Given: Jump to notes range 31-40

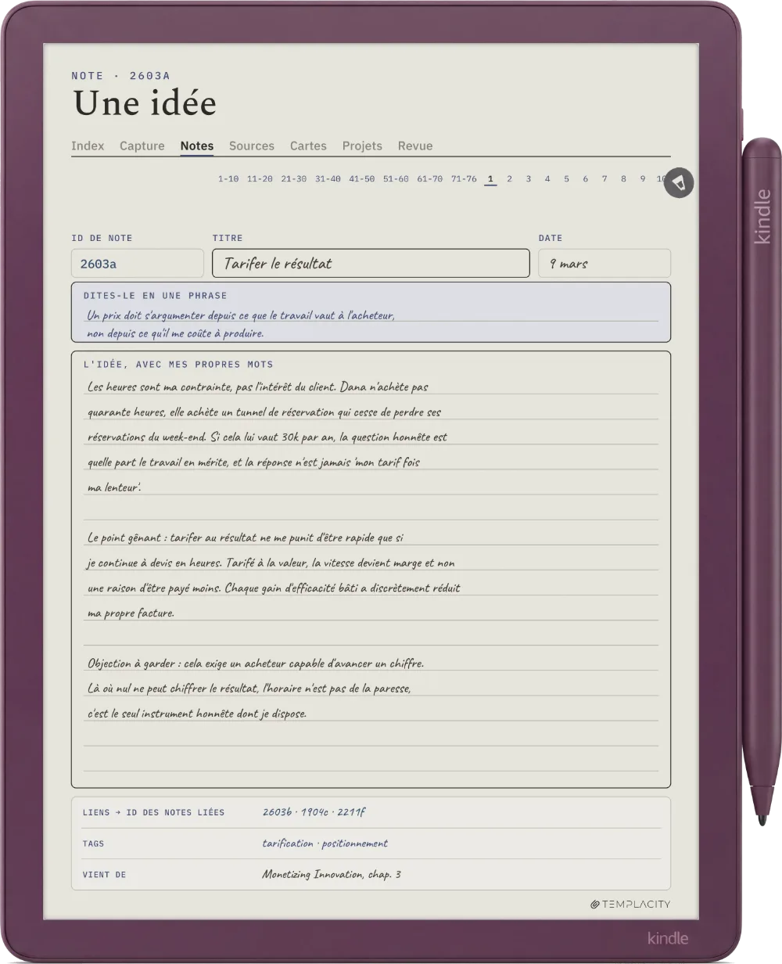Looking at the screenshot, I should 328,179.
